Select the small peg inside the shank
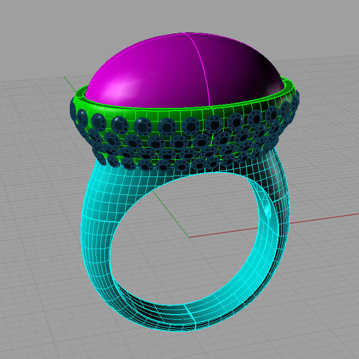This screenshot has height=359, width=359. point(268,209)
